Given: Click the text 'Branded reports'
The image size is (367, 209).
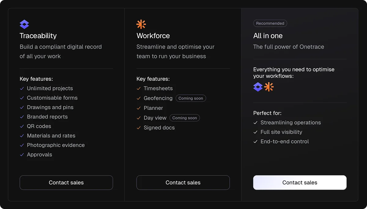Looking at the screenshot, I should [x=47, y=117].
